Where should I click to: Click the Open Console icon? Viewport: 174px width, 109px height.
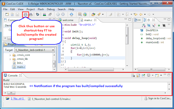(157, 75)
